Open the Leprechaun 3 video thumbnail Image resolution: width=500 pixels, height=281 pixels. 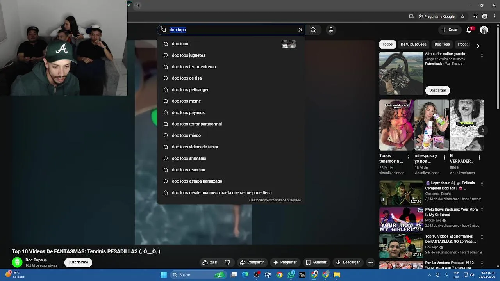pos(401,192)
